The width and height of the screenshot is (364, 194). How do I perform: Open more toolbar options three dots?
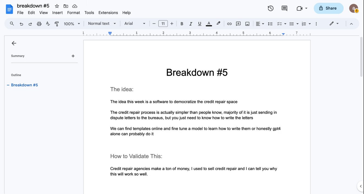[316, 24]
